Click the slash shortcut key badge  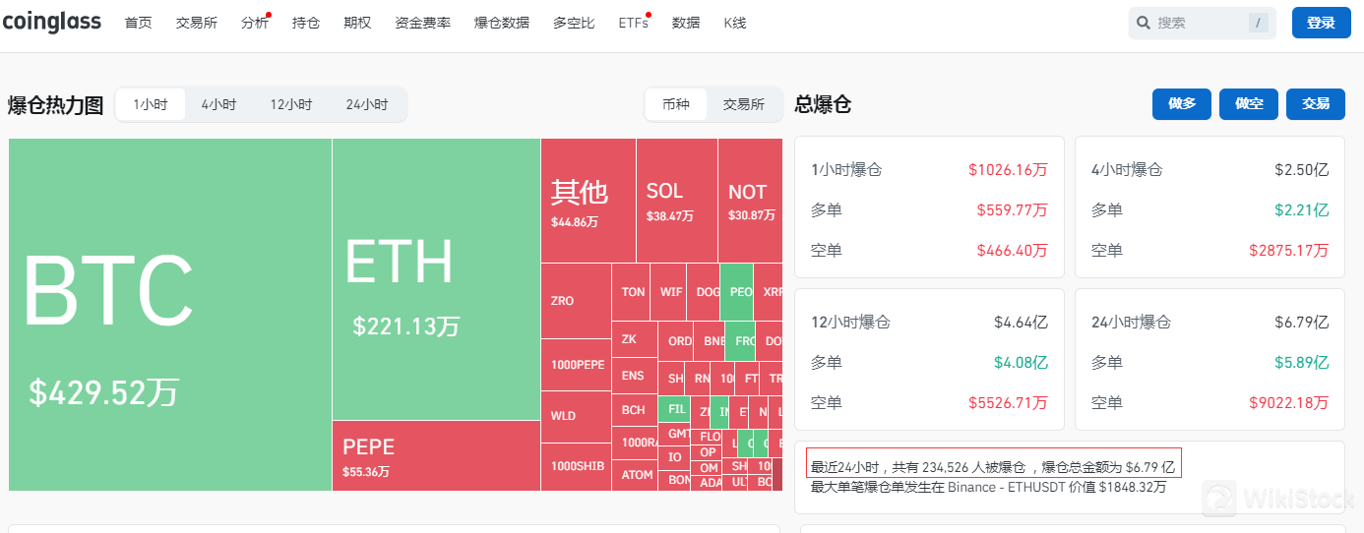point(1259,23)
